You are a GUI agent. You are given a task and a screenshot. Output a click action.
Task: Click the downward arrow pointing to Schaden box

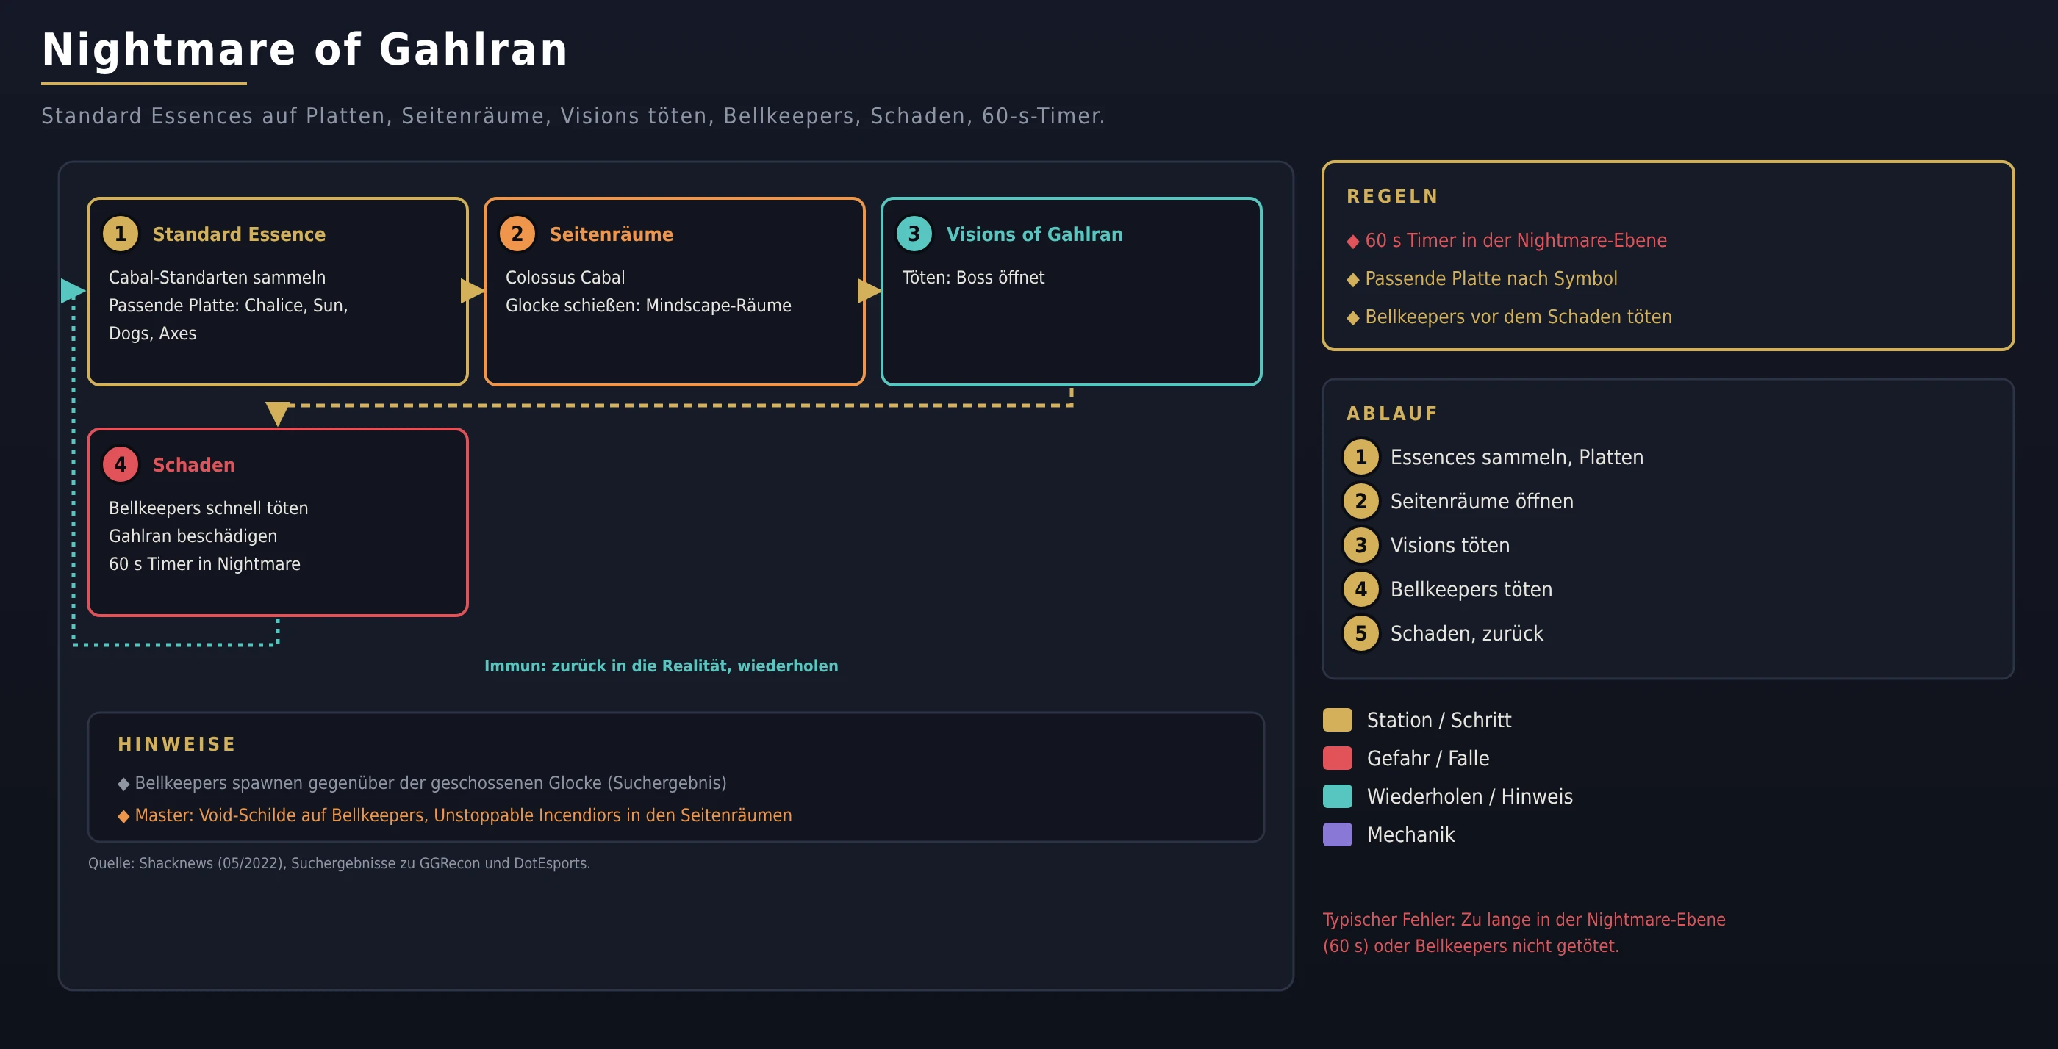click(277, 414)
